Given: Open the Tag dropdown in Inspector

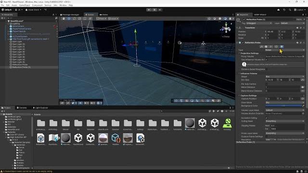Looking at the screenshot, I should tap(259, 23).
